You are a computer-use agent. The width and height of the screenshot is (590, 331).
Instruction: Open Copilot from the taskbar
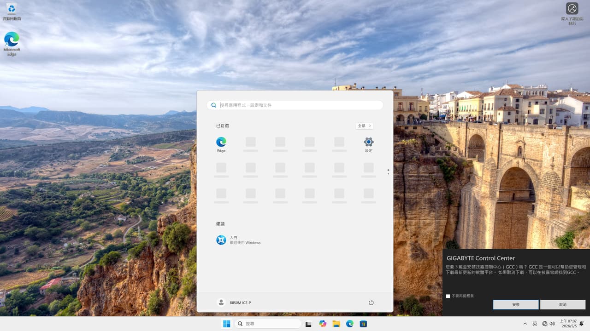323,324
